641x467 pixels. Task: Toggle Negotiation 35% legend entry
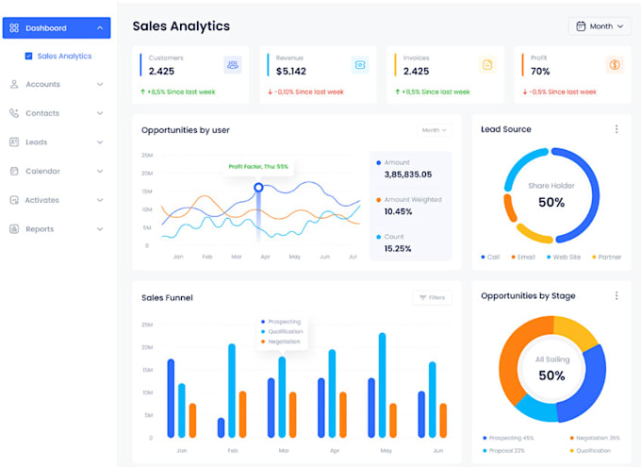(x=595, y=438)
